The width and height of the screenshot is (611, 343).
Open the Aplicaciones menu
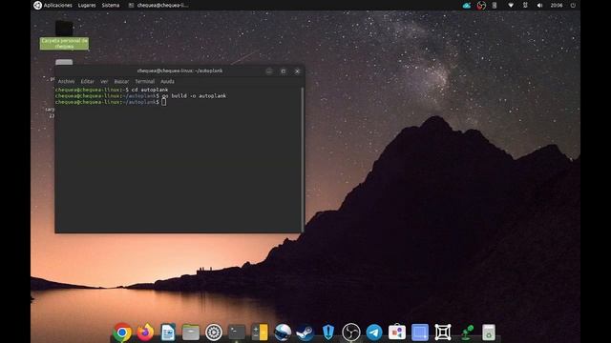point(57,6)
